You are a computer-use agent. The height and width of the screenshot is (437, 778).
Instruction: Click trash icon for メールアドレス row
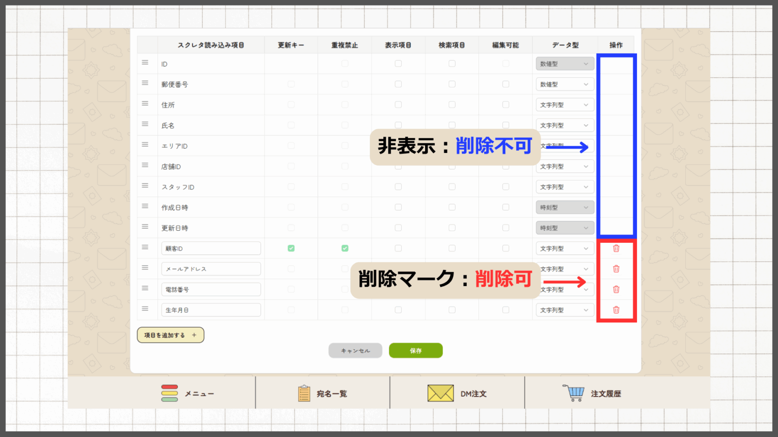click(616, 269)
